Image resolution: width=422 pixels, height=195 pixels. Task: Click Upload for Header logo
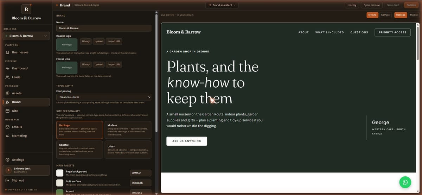[x=99, y=41]
